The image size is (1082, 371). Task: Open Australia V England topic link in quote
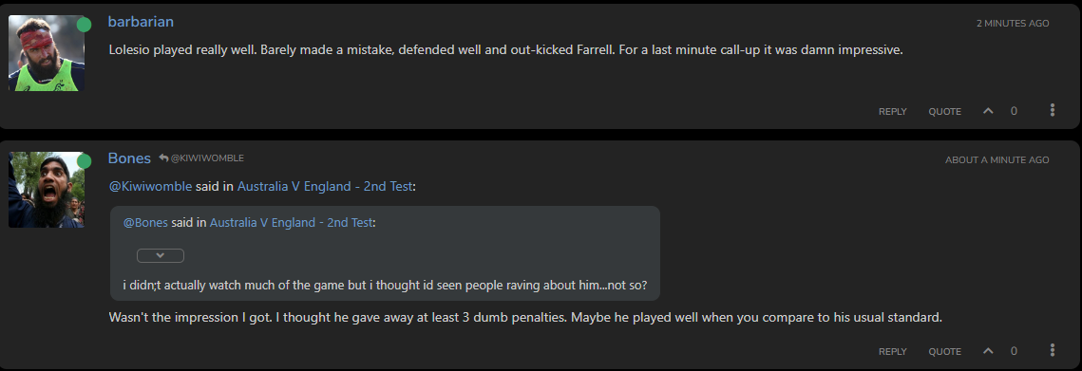292,223
